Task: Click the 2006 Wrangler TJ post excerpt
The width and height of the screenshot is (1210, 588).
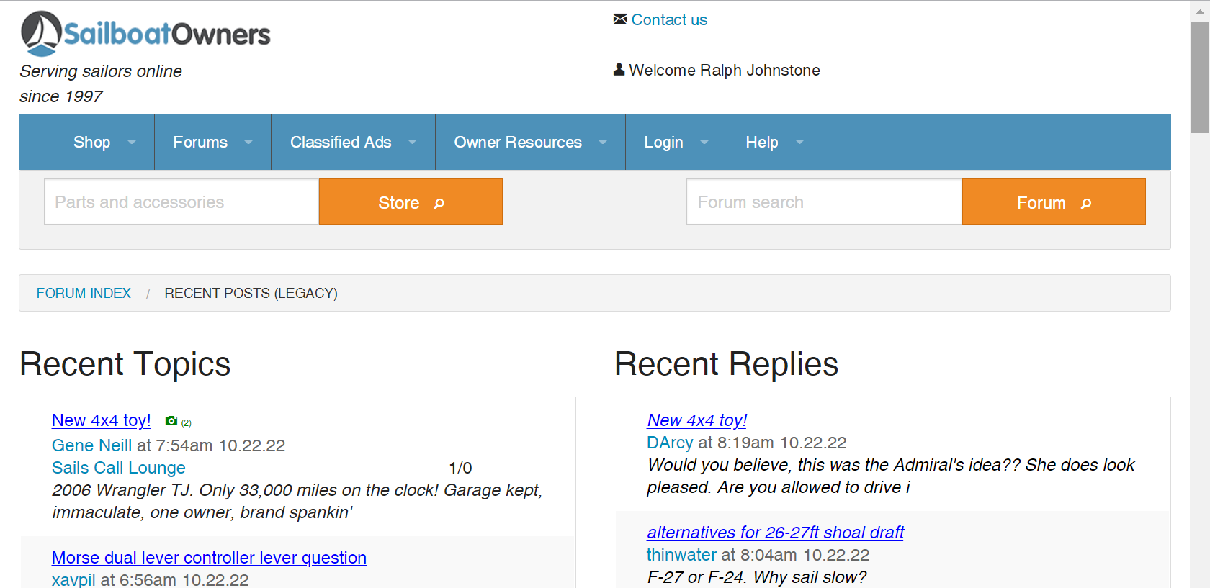Action: pyautogui.click(x=297, y=501)
